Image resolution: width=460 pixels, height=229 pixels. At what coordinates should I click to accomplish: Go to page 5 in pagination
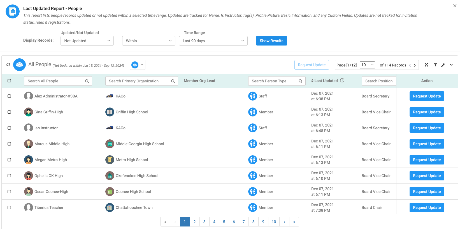coord(224,222)
